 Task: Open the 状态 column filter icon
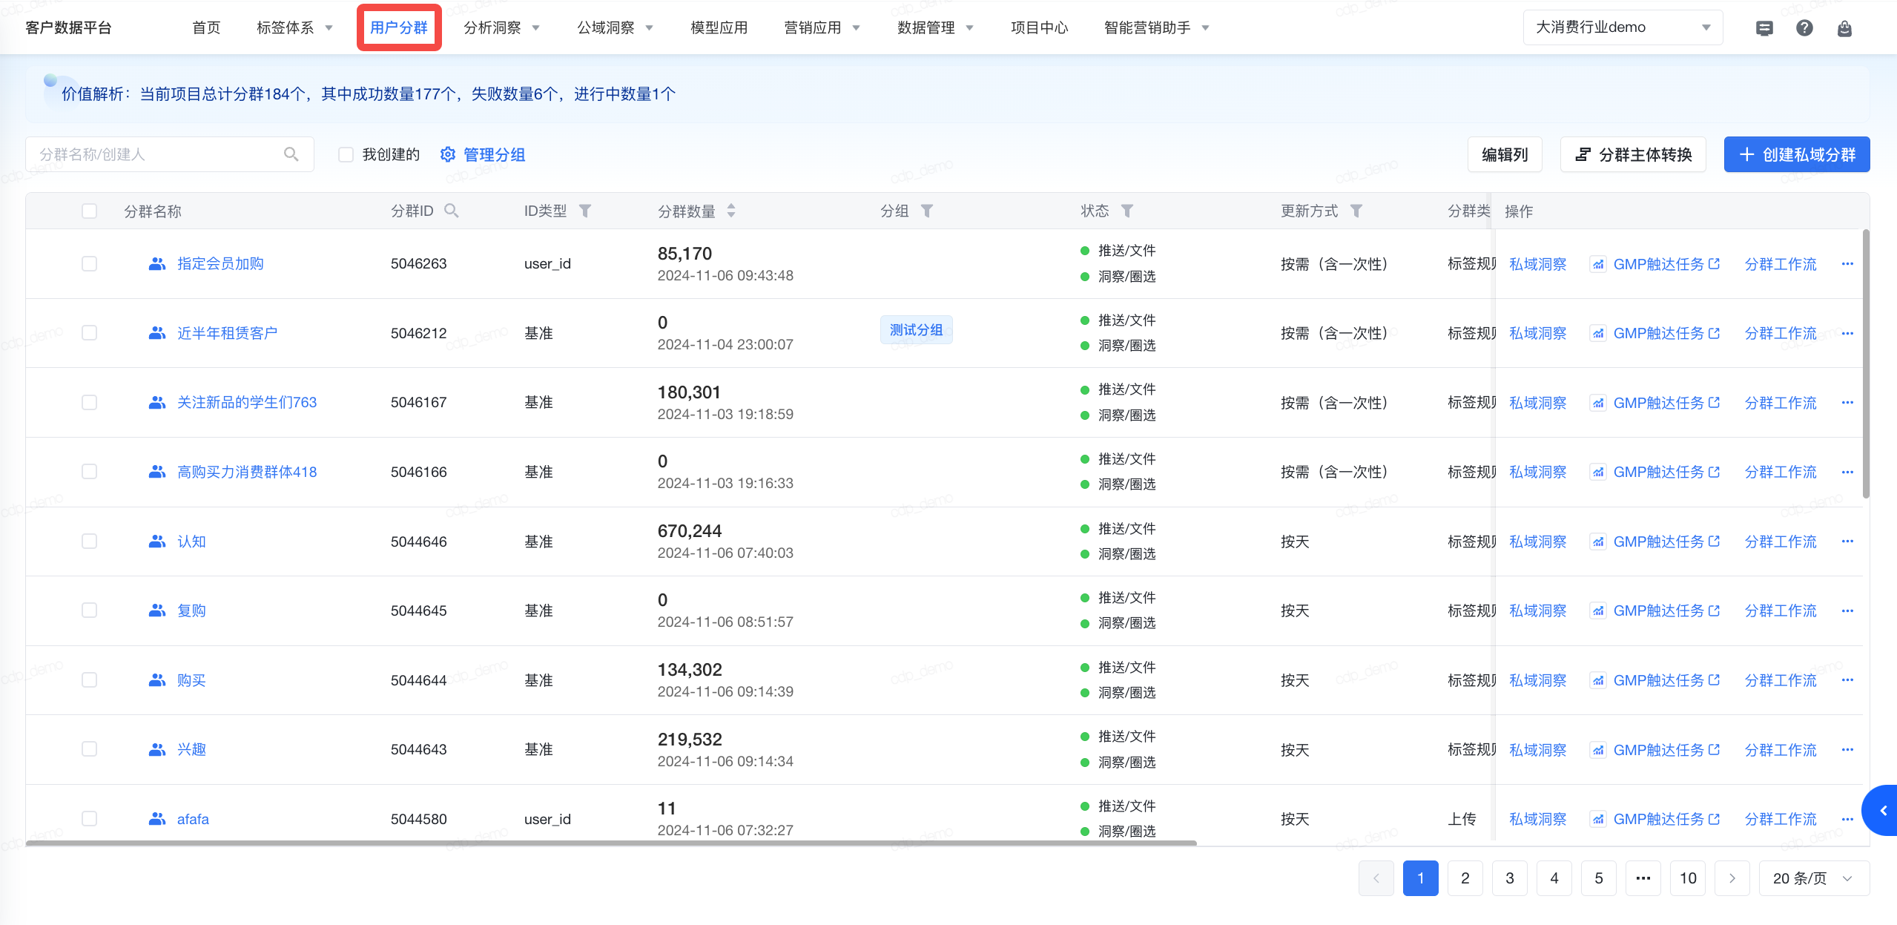coord(1127,211)
